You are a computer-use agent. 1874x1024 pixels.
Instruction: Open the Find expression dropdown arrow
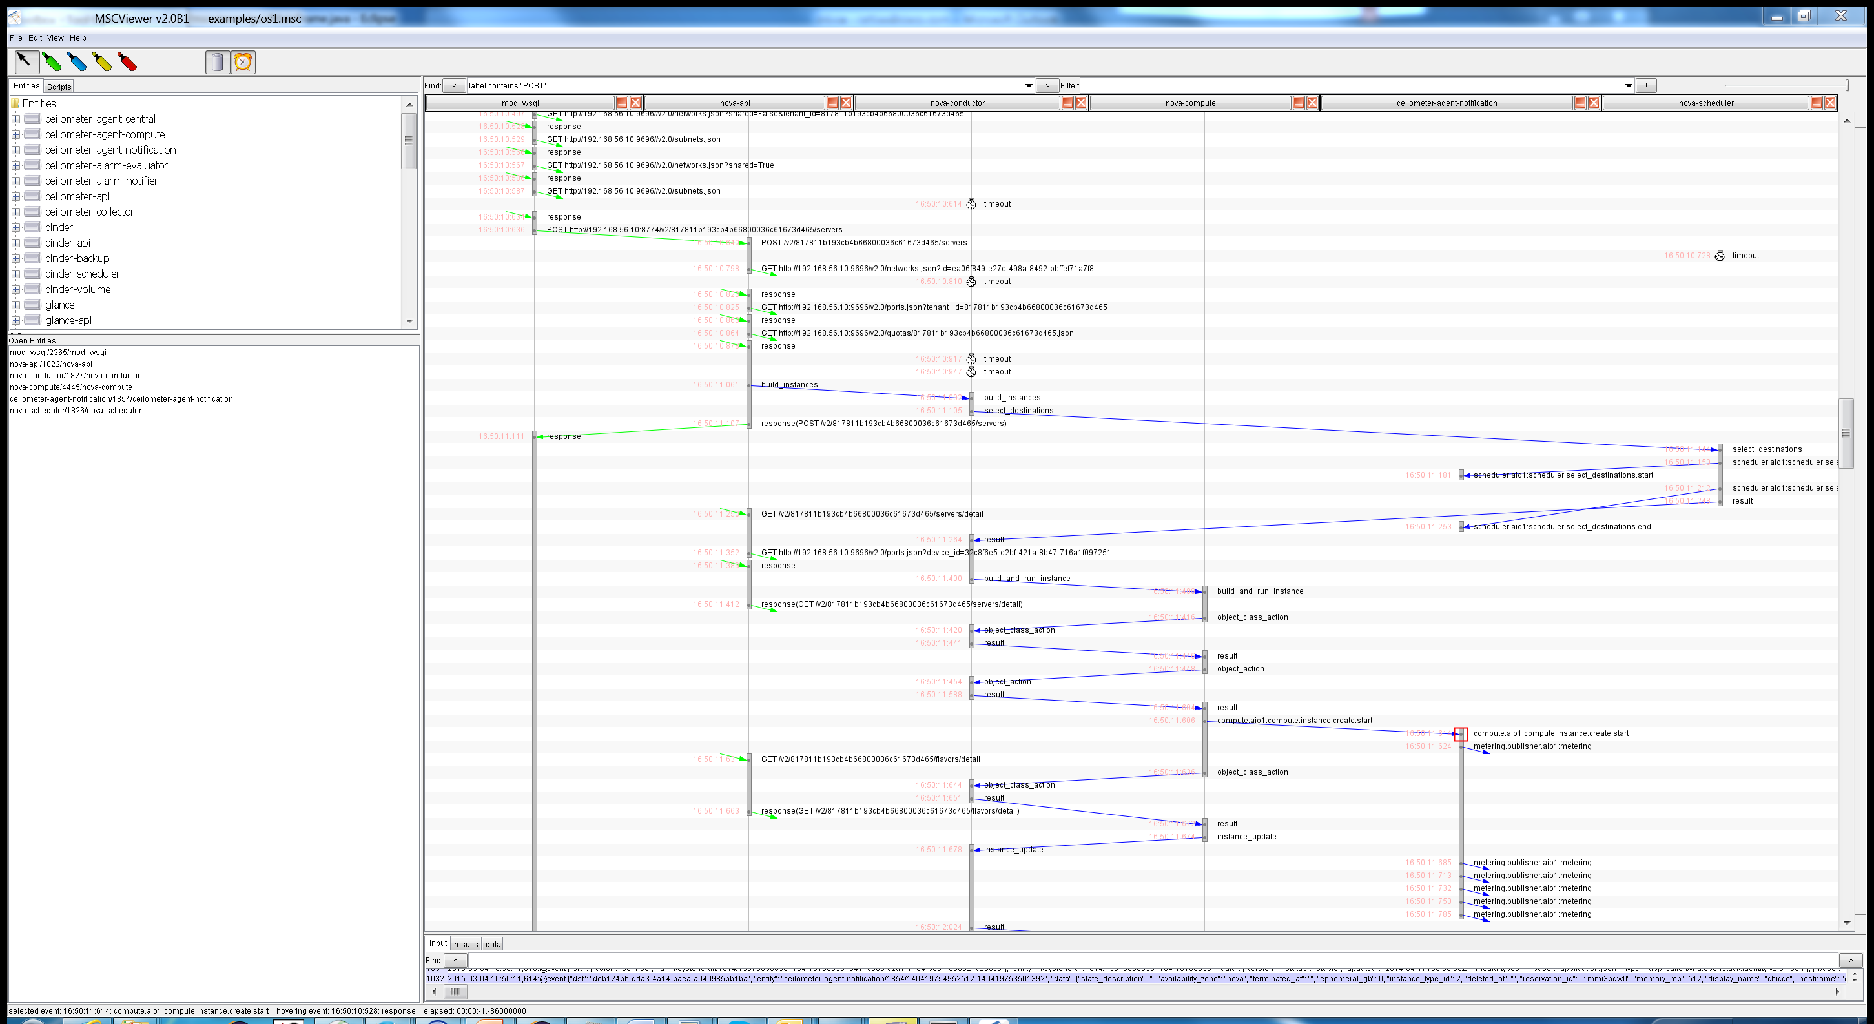point(1028,86)
